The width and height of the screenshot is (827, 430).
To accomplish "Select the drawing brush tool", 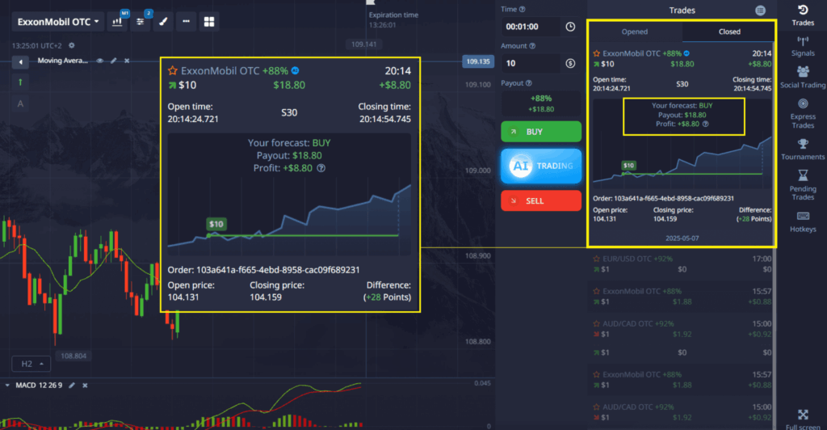I will point(163,22).
